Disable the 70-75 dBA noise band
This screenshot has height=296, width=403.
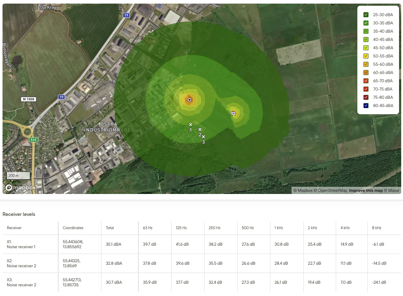pos(366,89)
